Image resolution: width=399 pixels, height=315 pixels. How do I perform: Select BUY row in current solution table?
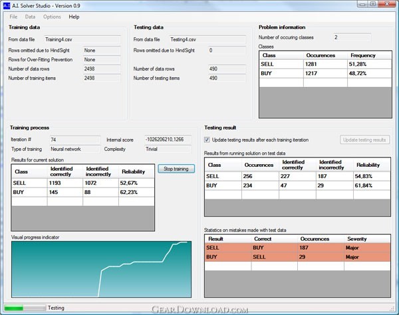[x=82, y=192]
